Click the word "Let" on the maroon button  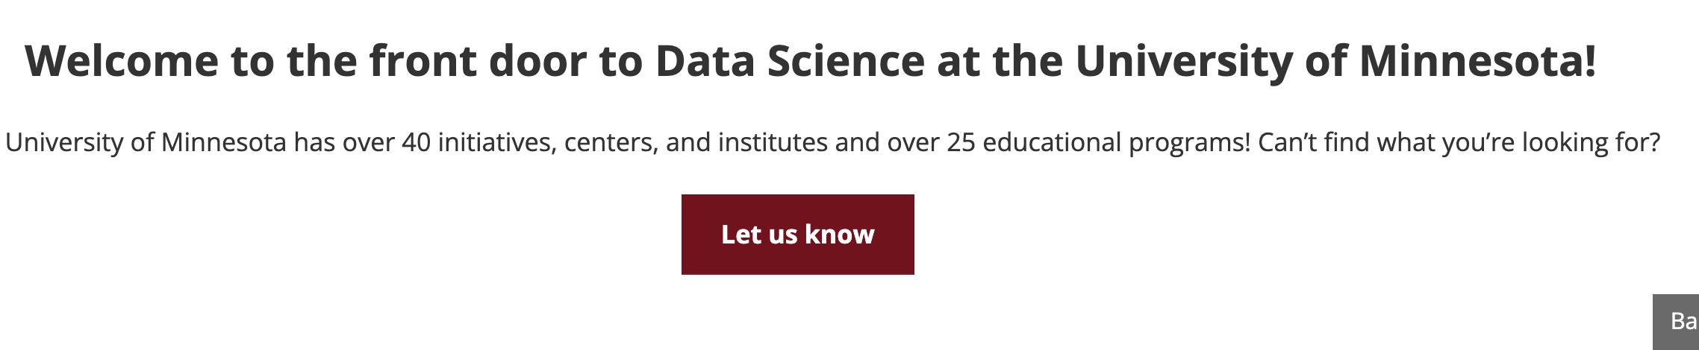(x=741, y=235)
